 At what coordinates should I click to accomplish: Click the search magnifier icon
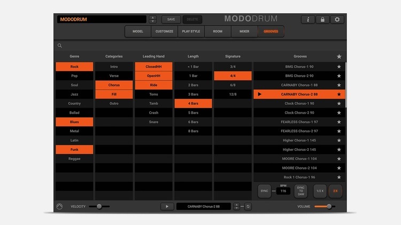[x=60, y=46]
